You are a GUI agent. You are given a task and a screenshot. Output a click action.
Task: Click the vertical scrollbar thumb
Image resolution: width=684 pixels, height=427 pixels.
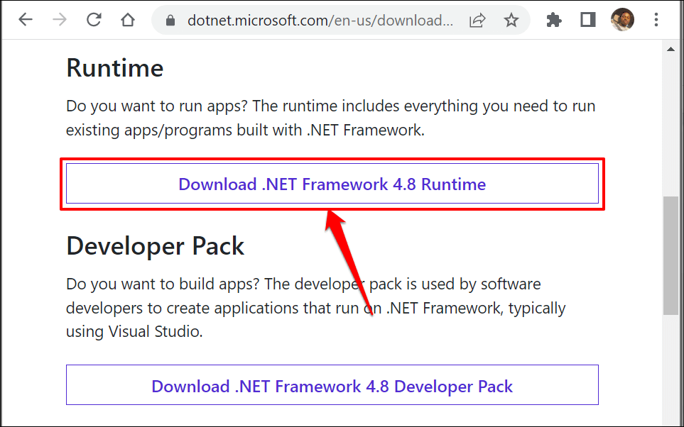click(671, 255)
